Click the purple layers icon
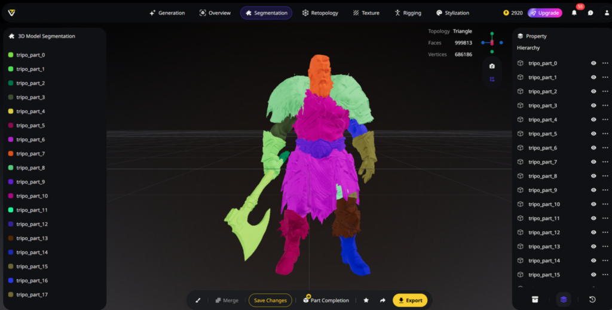Viewport: 612px width, 310px height. (x=563, y=299)
